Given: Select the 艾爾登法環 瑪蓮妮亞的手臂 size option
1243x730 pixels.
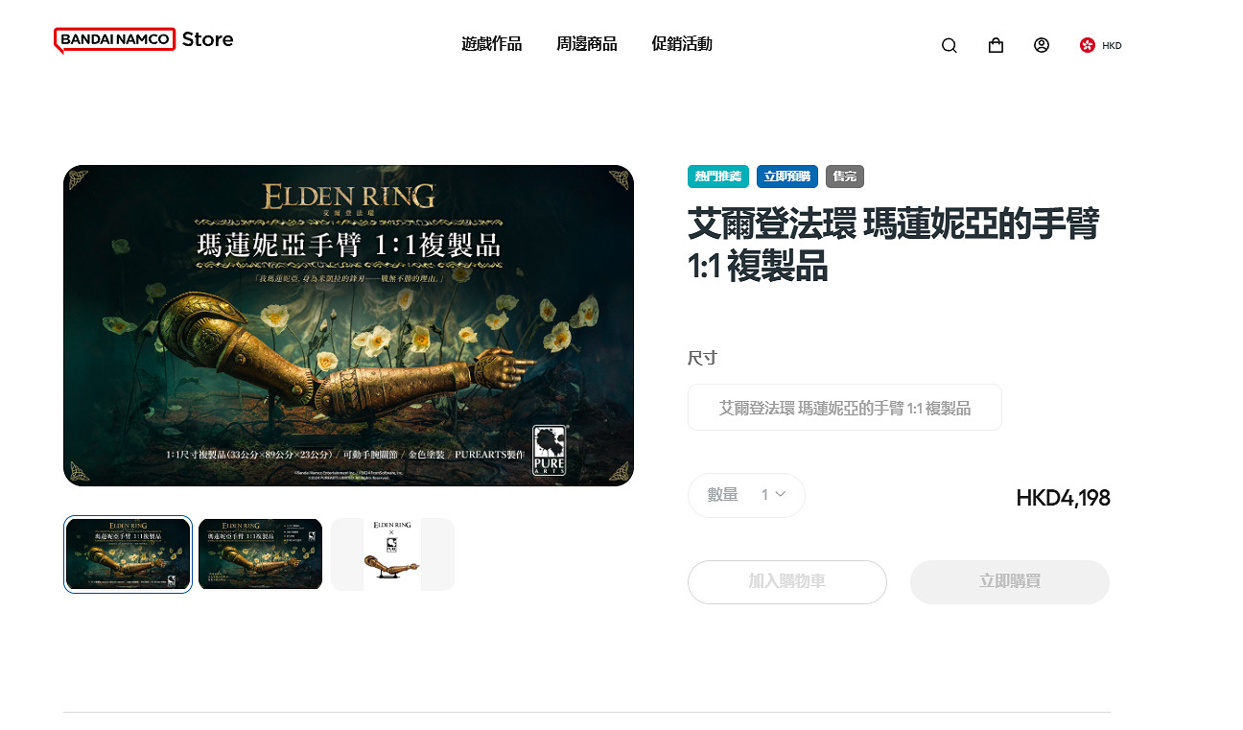Looking at the screenshot, I should click(845, 408).
